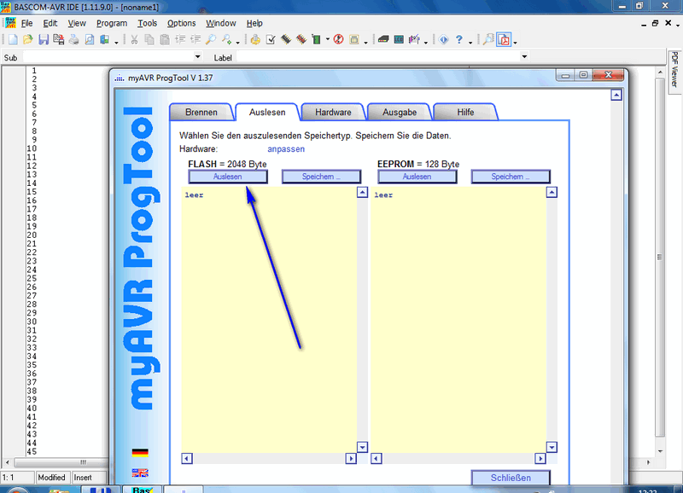Click the Find Next magnifier icon
683x493 pixels.
226,39
